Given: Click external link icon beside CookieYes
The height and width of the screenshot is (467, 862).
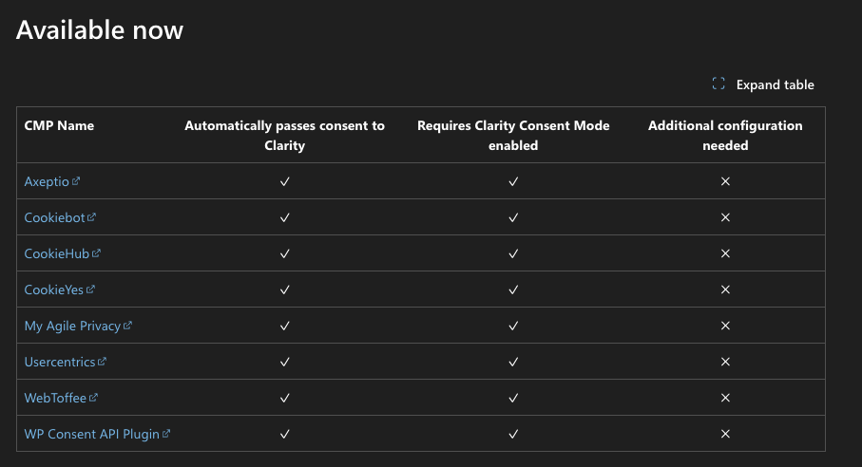Looking at the screenshot, I should [x=91, y=289].
